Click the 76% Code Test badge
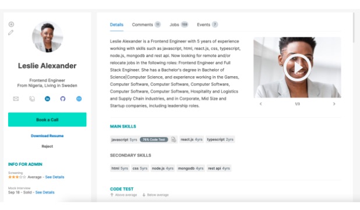The height and width of the screenshot is (210, 360). point(154,140)
